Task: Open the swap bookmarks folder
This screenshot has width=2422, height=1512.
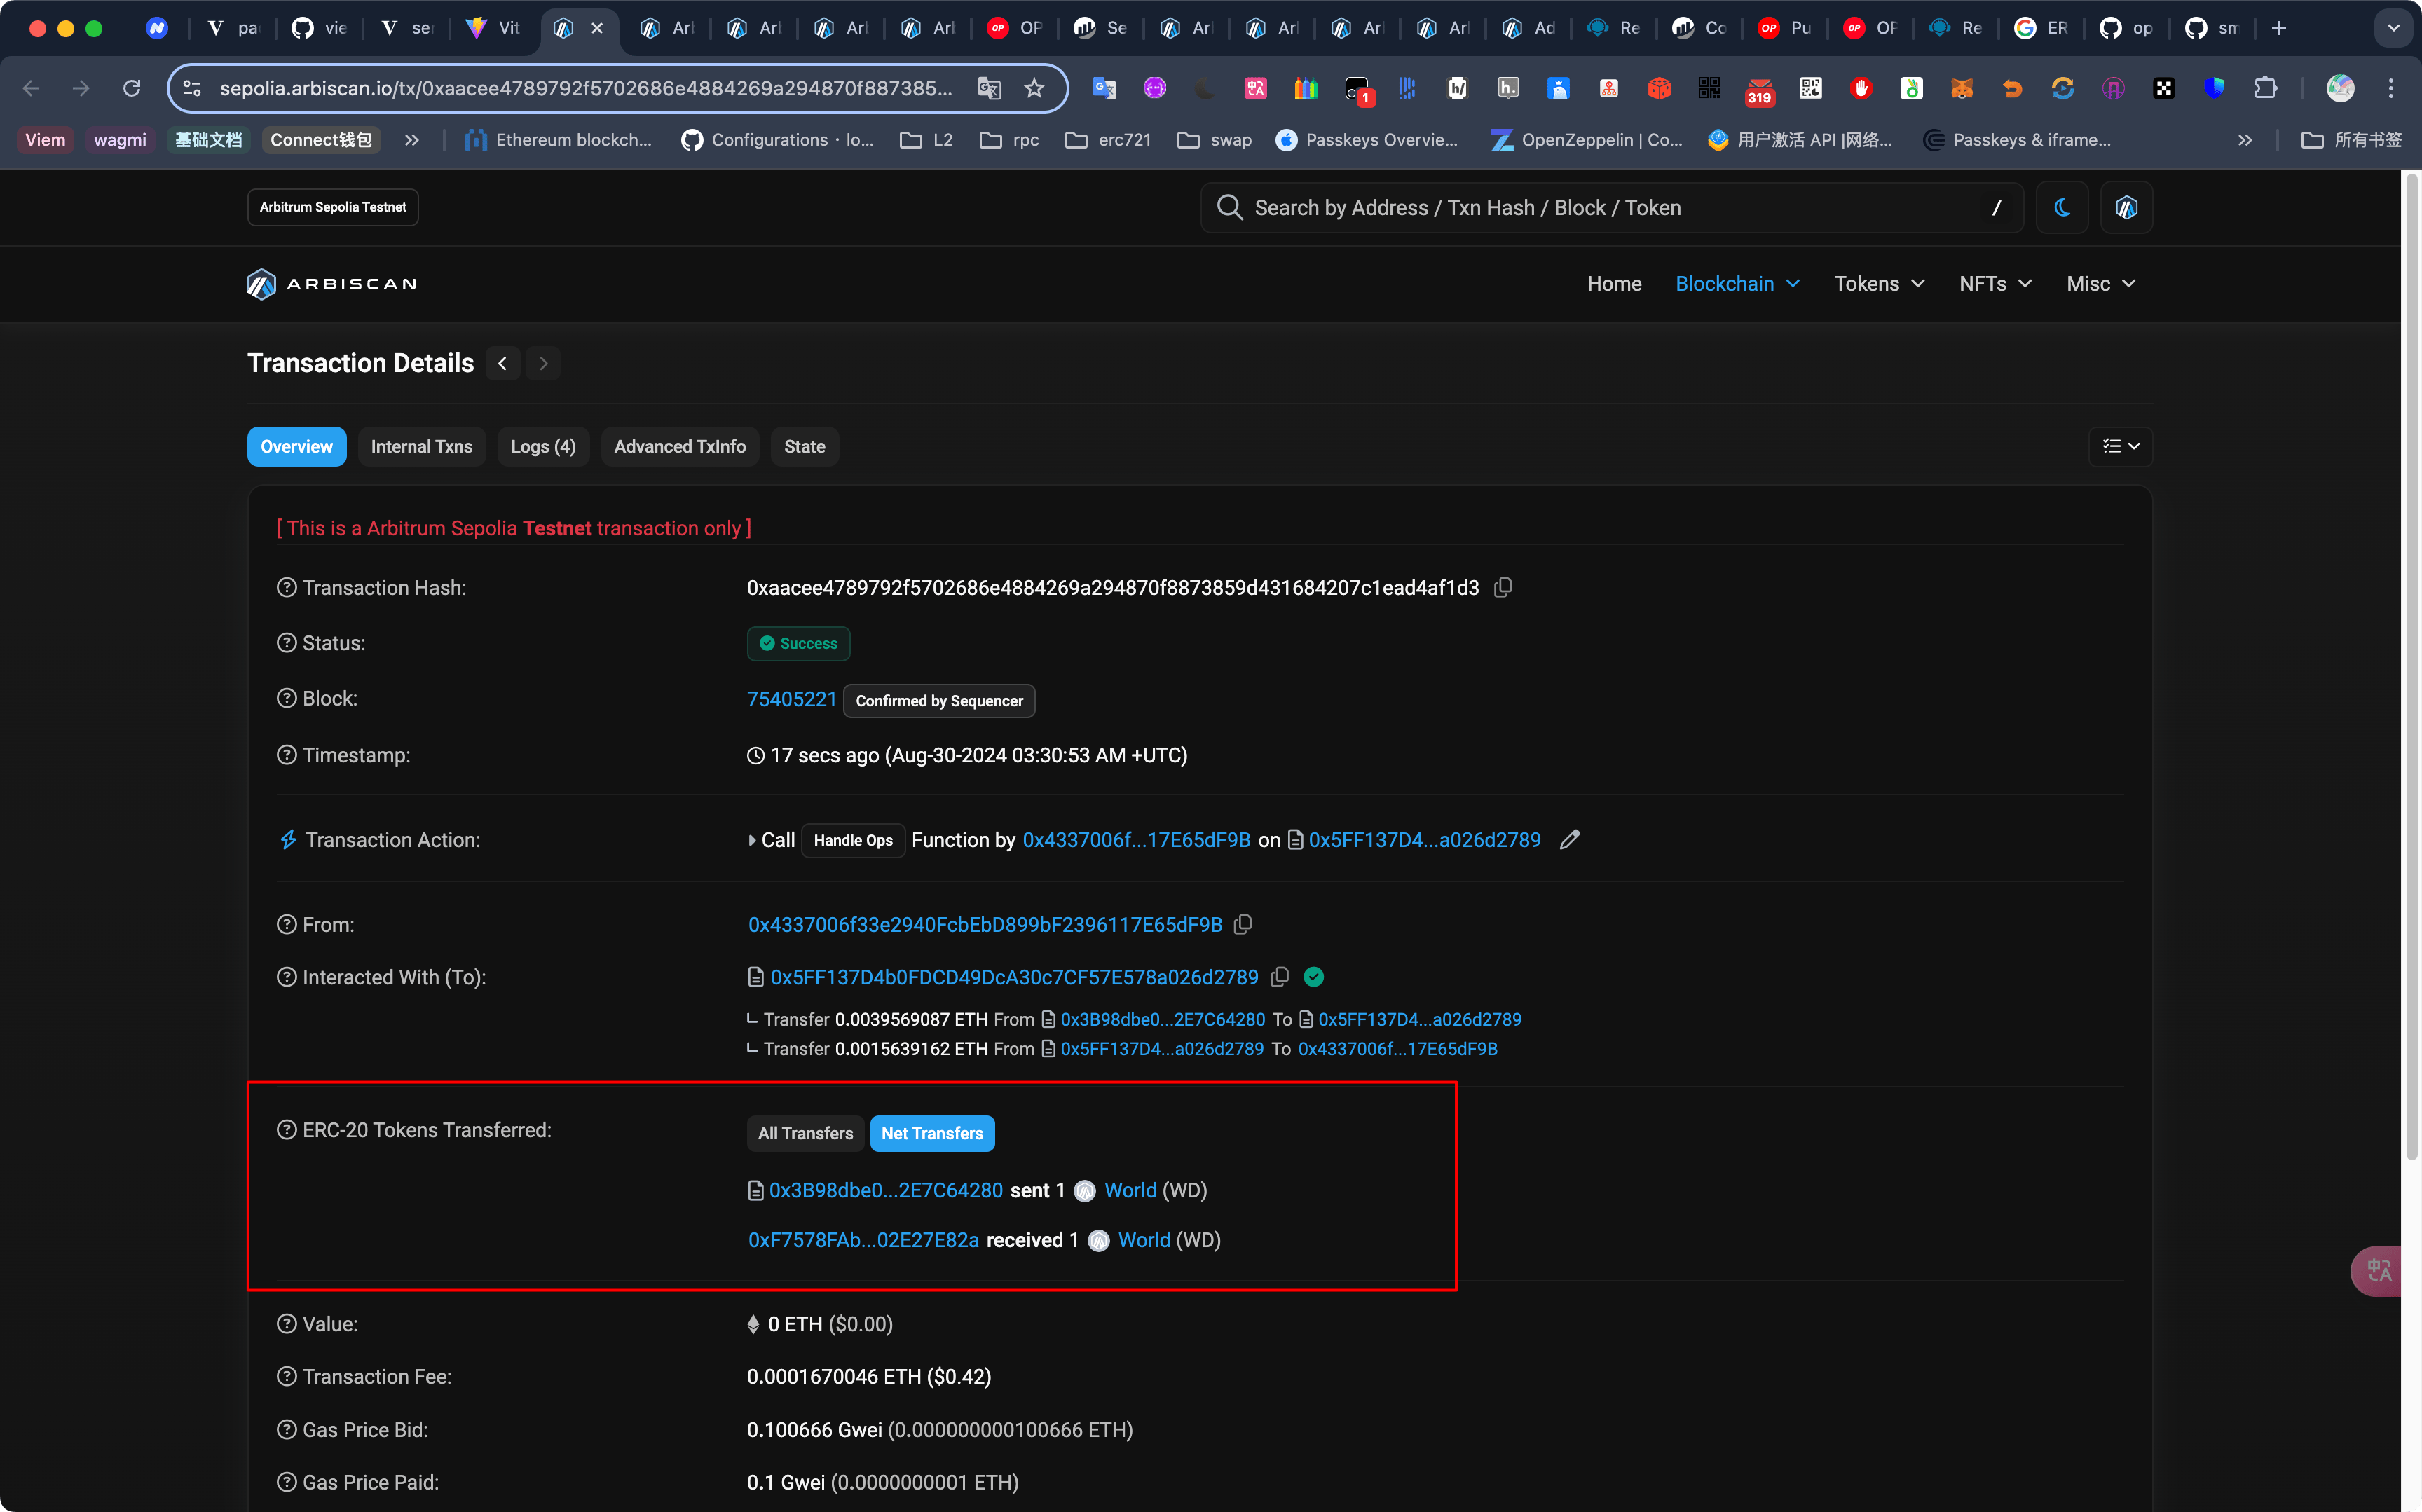Action: pos(1215,140)
